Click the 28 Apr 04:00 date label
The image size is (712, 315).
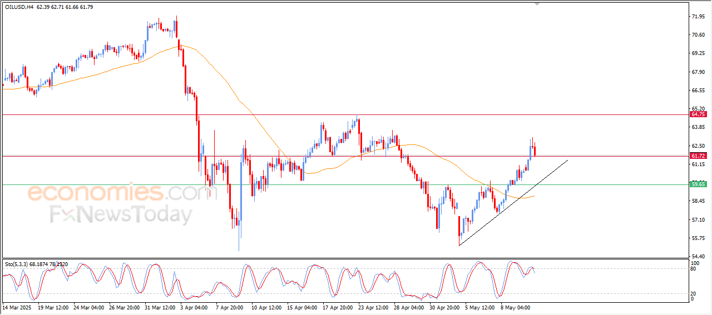click(x=408, y=307)
